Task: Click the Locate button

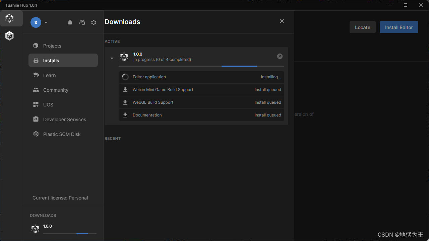Action: [363, 27]
